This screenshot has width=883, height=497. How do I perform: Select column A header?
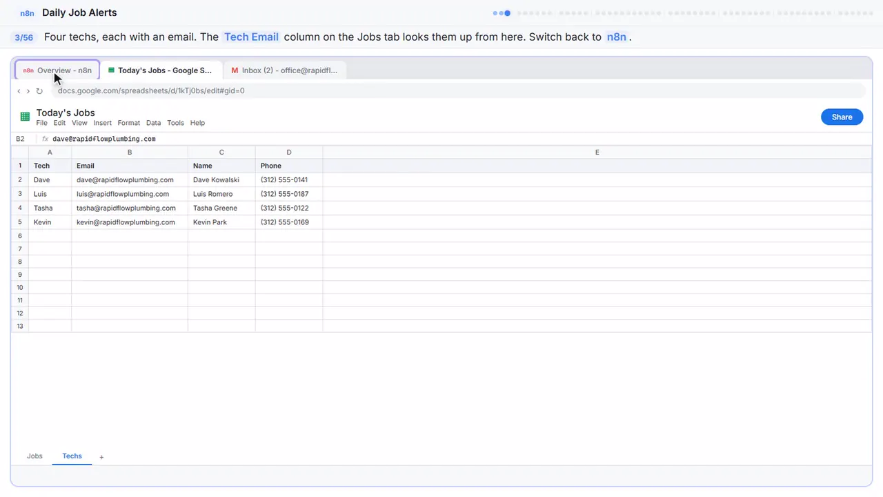click(50, 152)
